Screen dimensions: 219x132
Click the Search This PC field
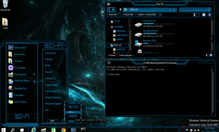coord(195,10)
